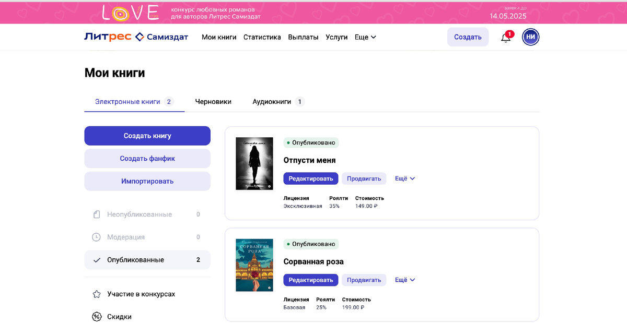
Task: Open the НИ user profile avatar
Action: click(531, 37)
